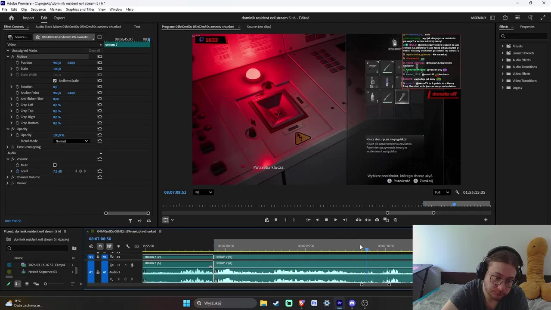Toggle the Uniform Scale checkbox
Viewport: 551px width, 310px height.
55,81
